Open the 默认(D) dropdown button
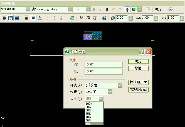This screenshot has height=127, width=185. [x=138, y=82]
